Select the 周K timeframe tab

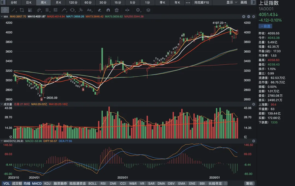tap(43, 3)
